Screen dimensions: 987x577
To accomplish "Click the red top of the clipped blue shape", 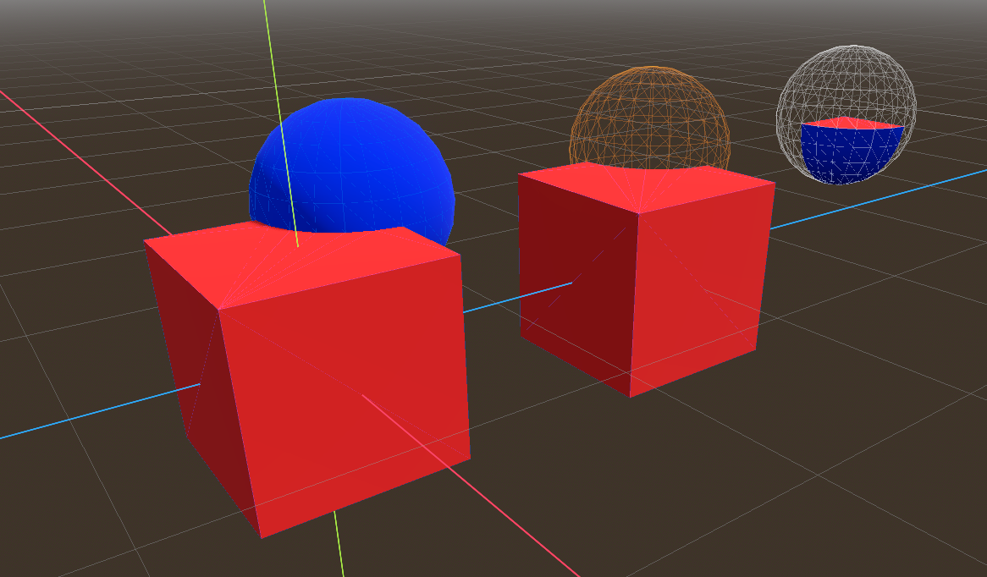I will point(852,124).
